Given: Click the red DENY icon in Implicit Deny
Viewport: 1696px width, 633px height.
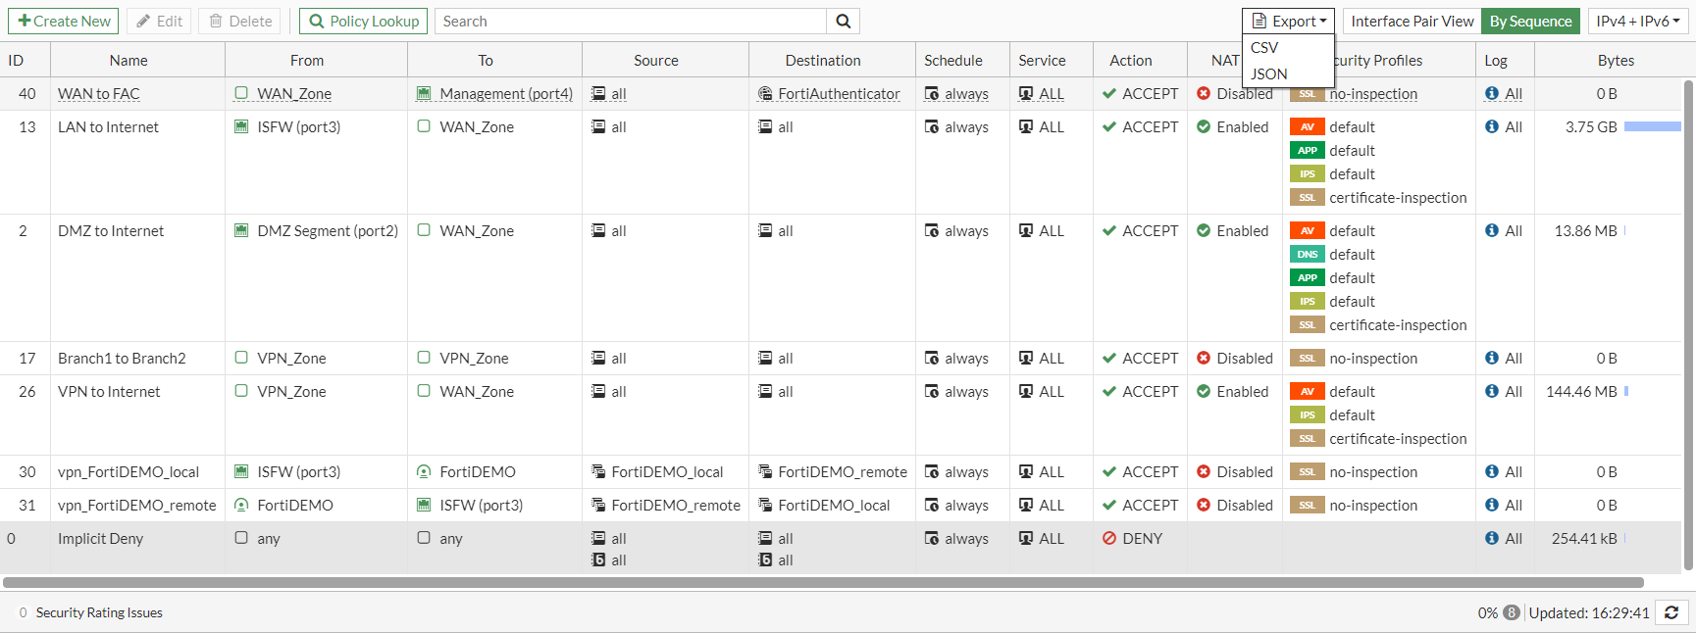Looking at the screenshot, I should 1109,539.
